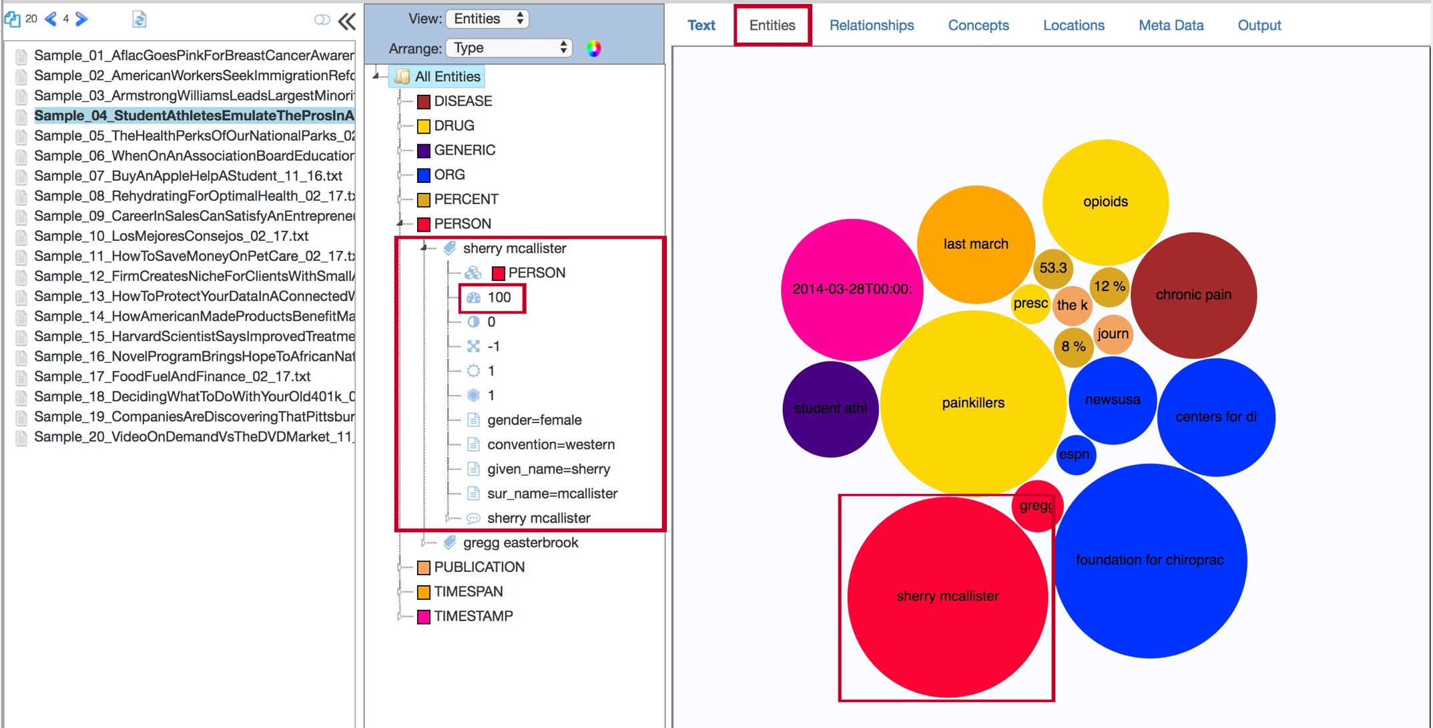
Task: Toggle ORG blue color box
Action: tap(423, 175)
